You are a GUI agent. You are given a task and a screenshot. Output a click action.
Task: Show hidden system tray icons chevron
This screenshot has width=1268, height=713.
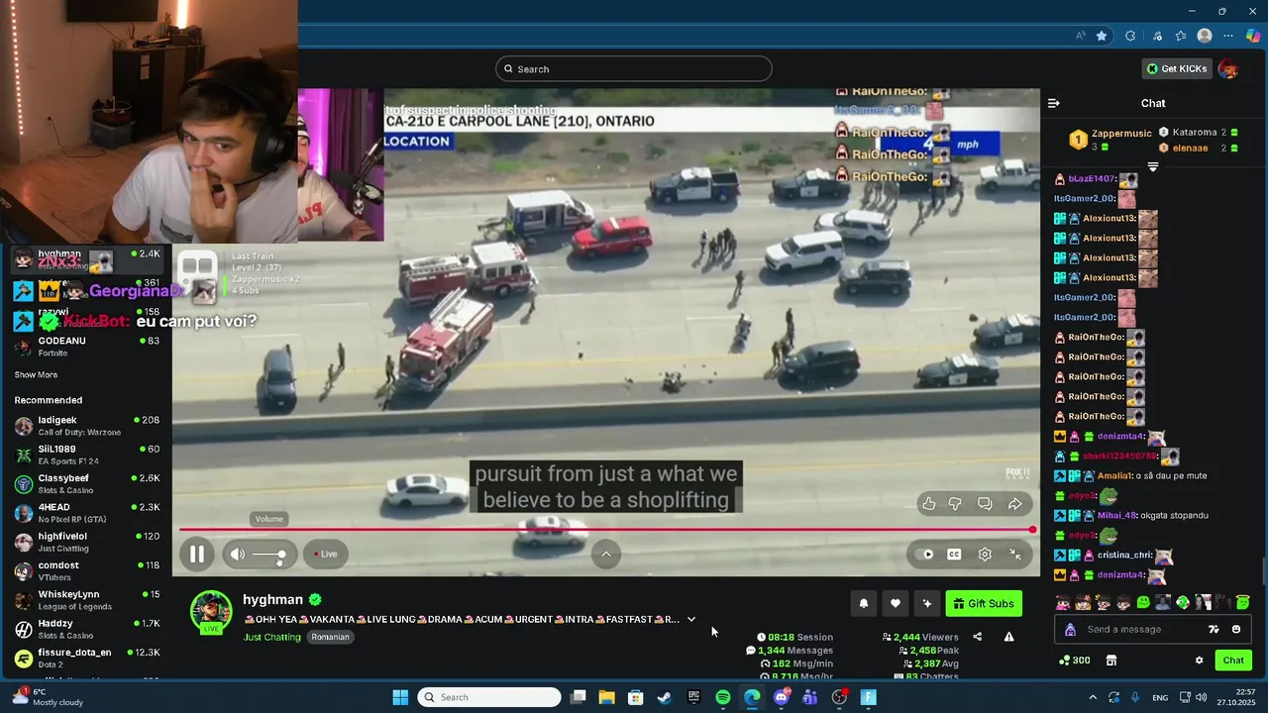point(1093,697)
